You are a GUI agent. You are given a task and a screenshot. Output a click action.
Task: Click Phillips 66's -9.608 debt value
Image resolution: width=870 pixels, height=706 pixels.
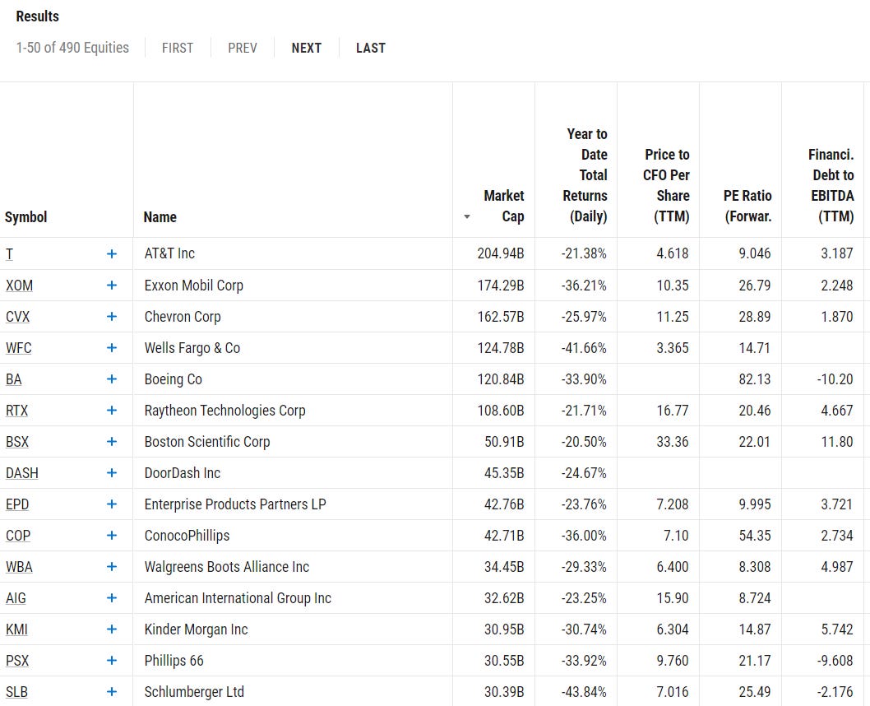point(835,661)
